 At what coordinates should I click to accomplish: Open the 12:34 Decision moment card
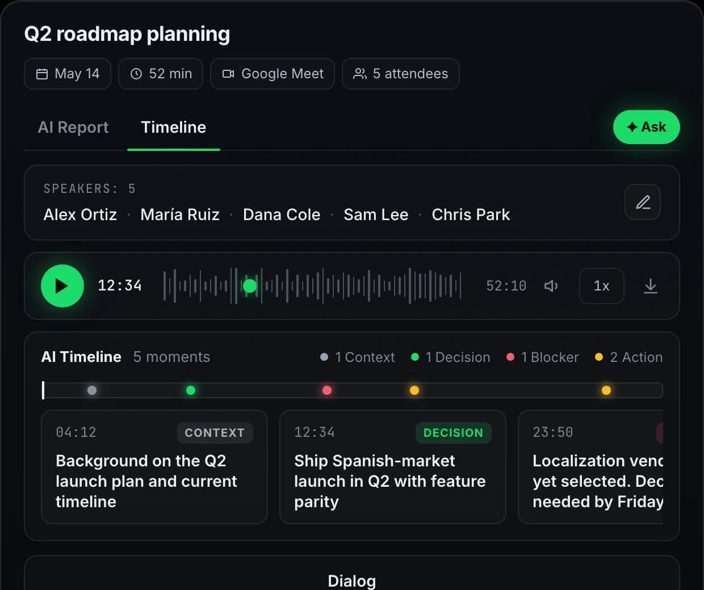coord(393,467)
